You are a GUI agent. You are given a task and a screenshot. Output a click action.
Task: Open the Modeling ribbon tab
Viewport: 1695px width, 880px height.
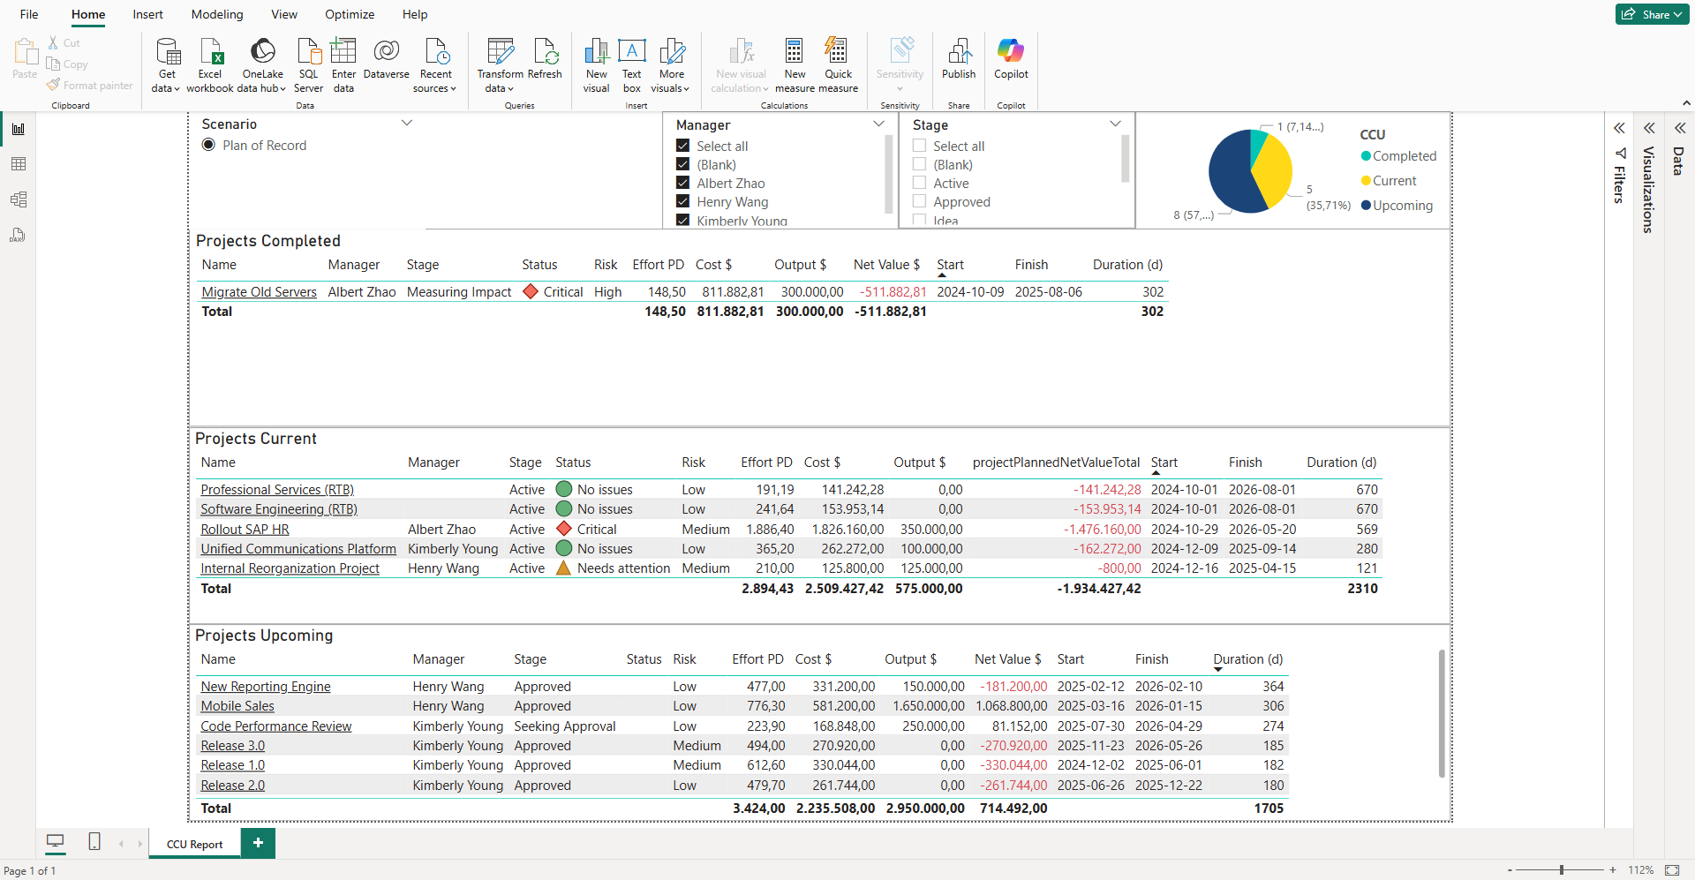click(x=217, y=14)
